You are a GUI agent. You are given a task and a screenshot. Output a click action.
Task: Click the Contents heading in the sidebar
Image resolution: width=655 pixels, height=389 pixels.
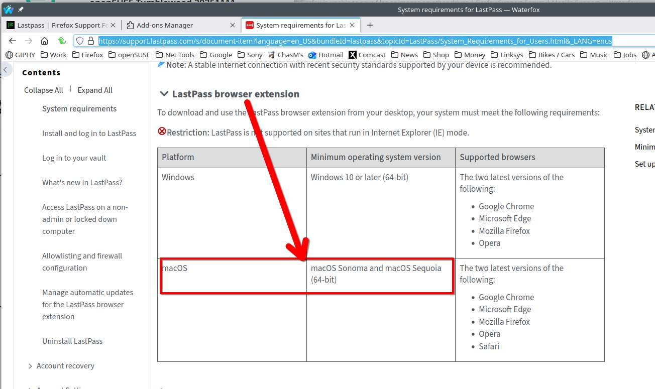(41, 73)
